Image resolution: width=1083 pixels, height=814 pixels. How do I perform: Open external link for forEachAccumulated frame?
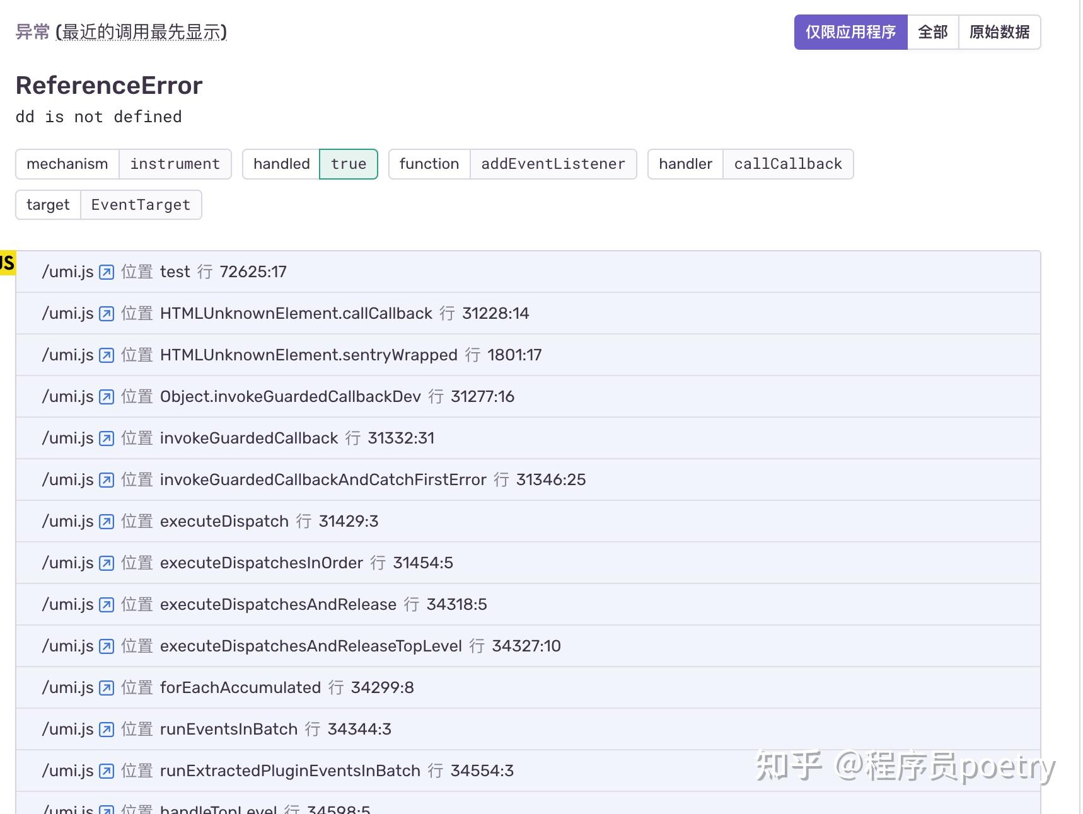pos(105,687)
